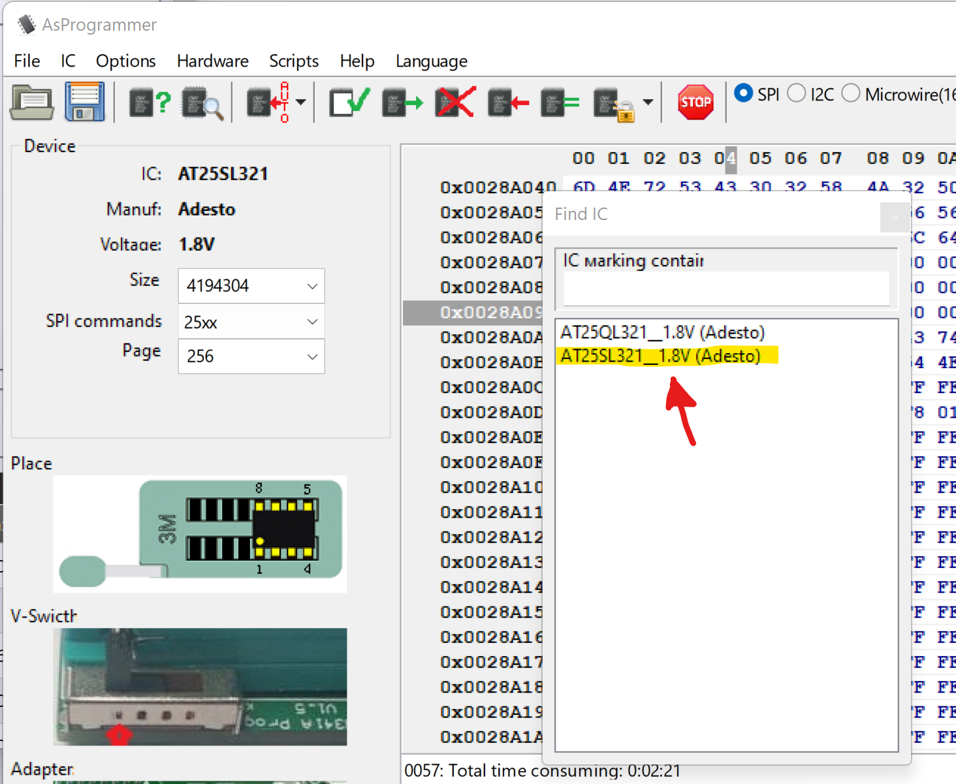Click the Save file floppy disk icon
This screenshot has width=956, height=784.
84,102
